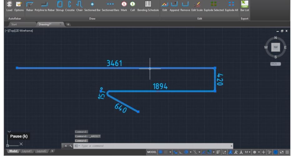Open object snap dropdown arrow
Viewport: 292px width, 156px height.
click(x=214, y=152)
